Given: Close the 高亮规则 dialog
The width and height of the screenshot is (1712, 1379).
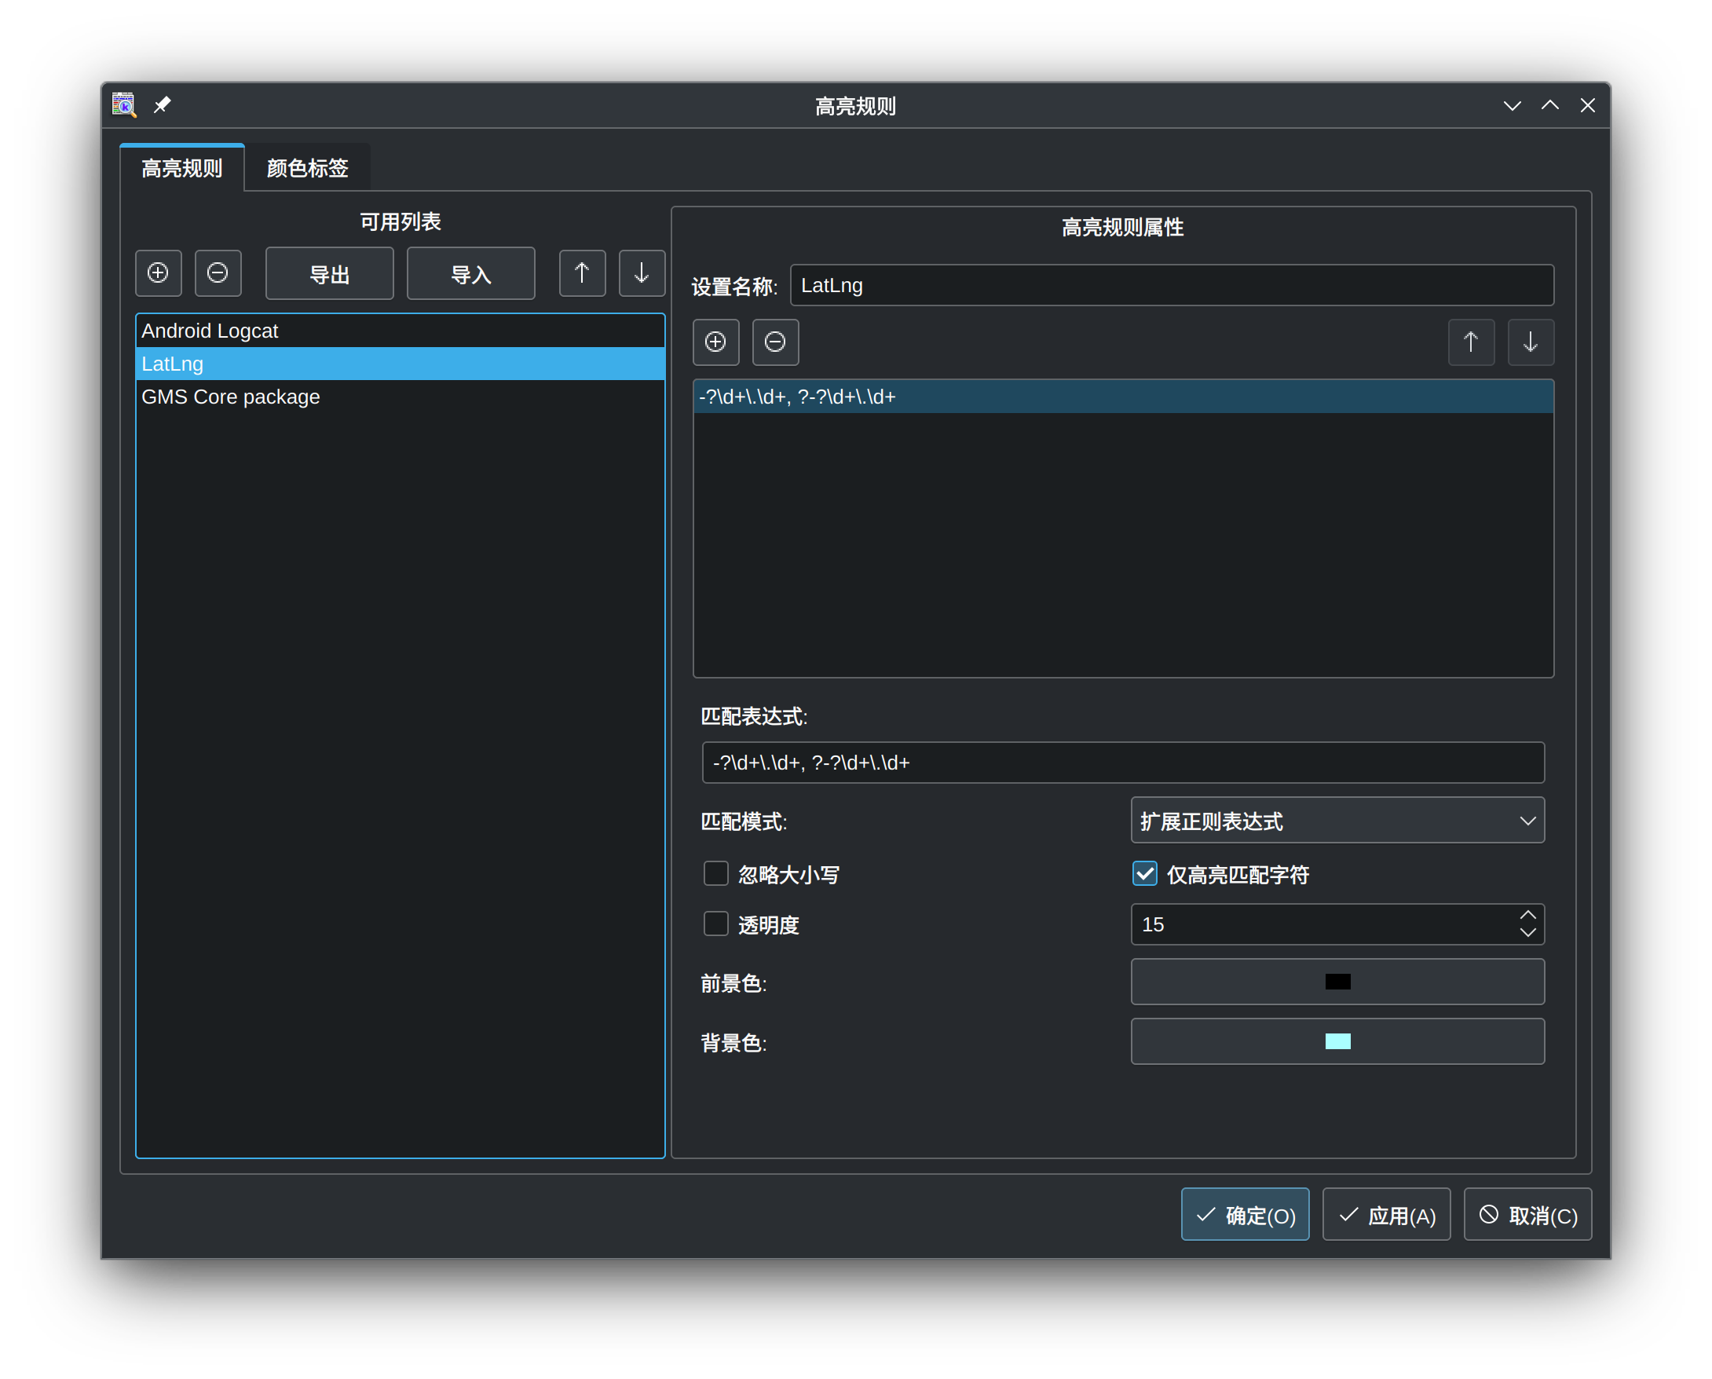Looking at the screenshot, I should pos(1588,106).
